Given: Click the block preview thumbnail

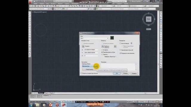Looking at the screenshot, I should point(112,38).
